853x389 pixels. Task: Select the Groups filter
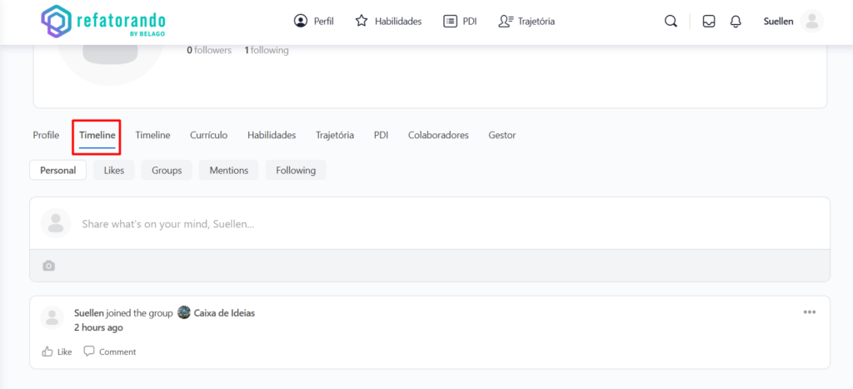click(x=167, y=170)
